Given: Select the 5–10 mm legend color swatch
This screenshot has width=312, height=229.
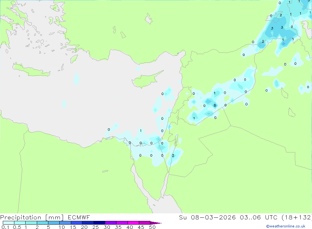Looking at the screenshot, I should [54, 223].
